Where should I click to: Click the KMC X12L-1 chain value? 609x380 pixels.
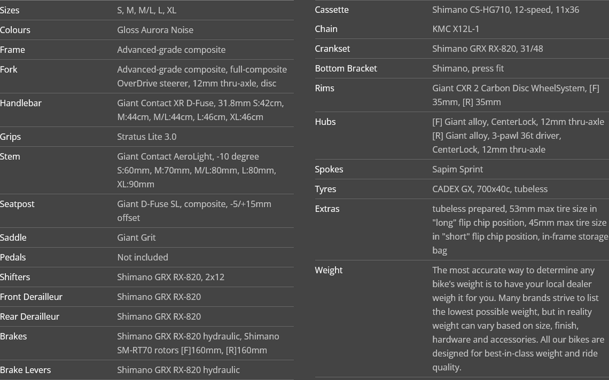pos(456,29)
